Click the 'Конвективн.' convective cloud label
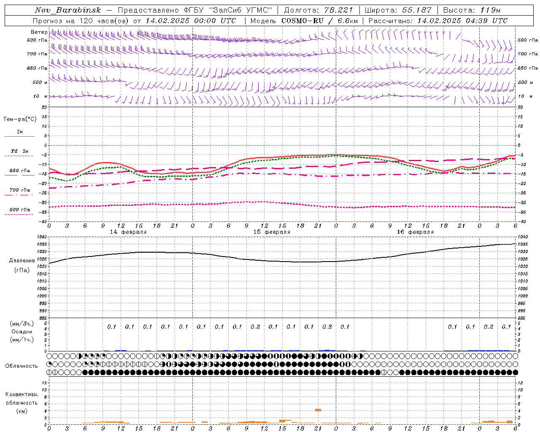Image resolution: width=540 pixels, height=432 pixels. [x=22, y=394]
